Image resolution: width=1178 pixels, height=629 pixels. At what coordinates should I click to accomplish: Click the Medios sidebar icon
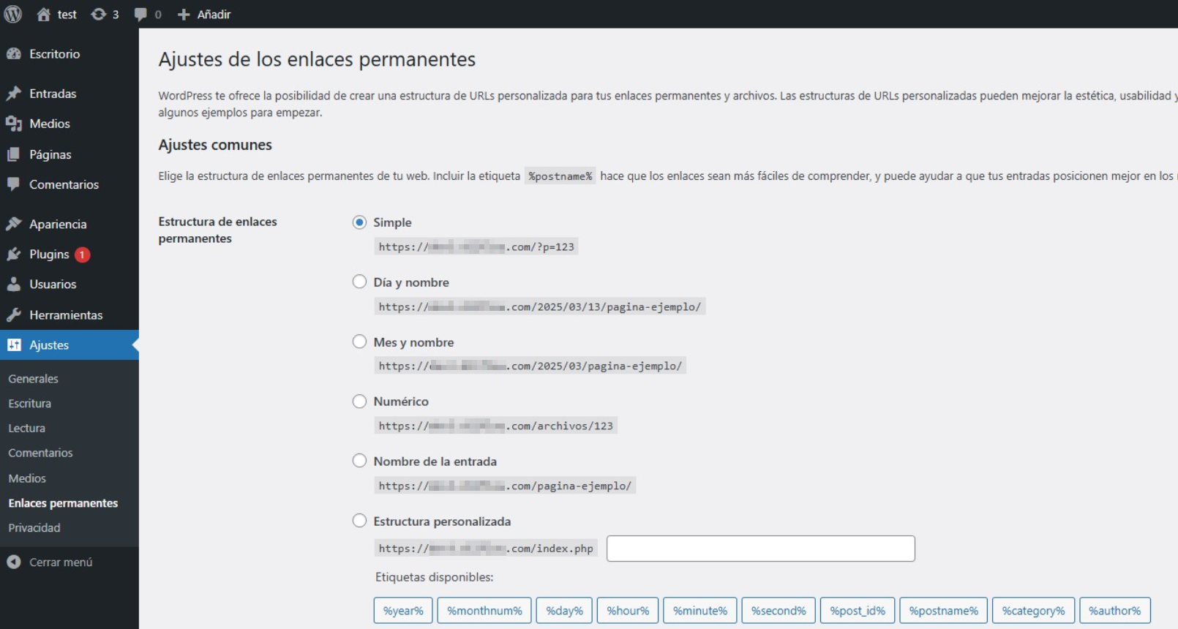[14, 124]
